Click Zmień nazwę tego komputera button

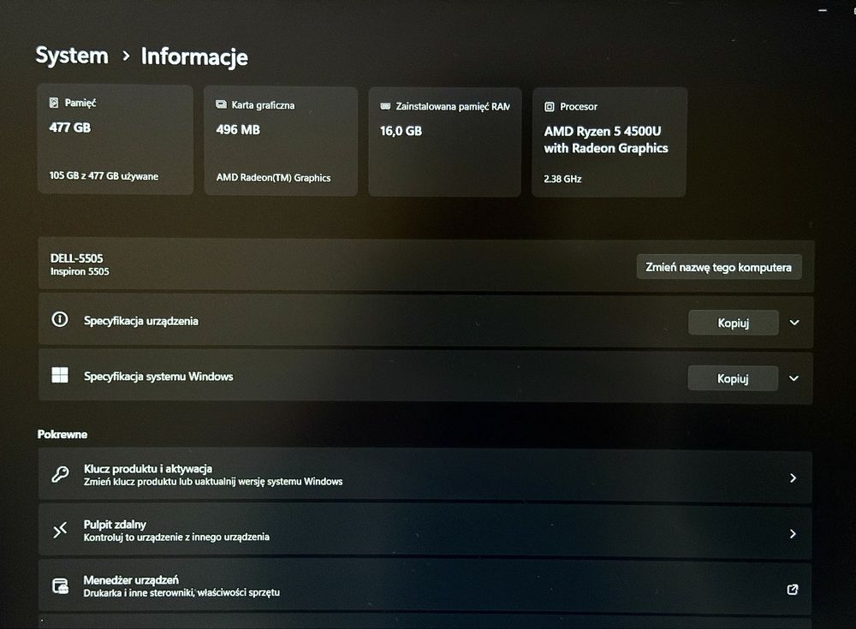coord(719,267)
